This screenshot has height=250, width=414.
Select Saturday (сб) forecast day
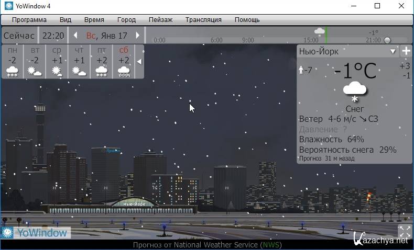(x=124, y=62)
